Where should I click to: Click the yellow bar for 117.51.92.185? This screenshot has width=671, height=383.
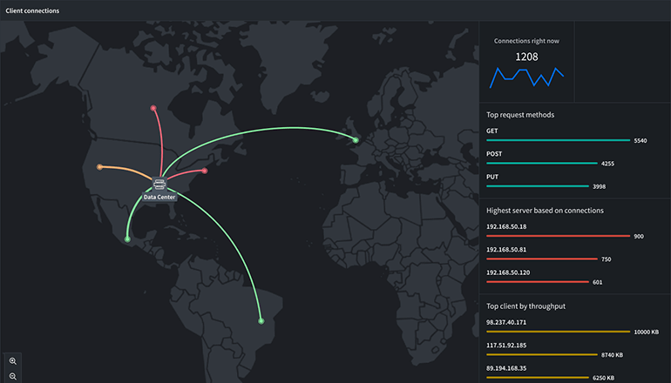click(x=542, y=355)
